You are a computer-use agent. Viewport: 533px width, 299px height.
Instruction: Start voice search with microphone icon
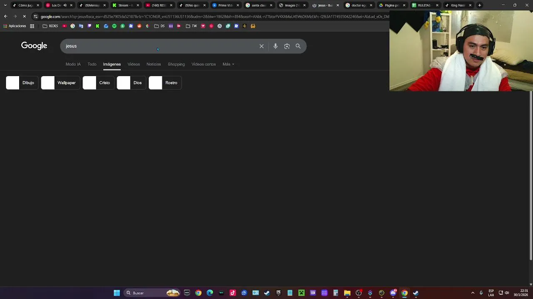click(x=275, y=46)
